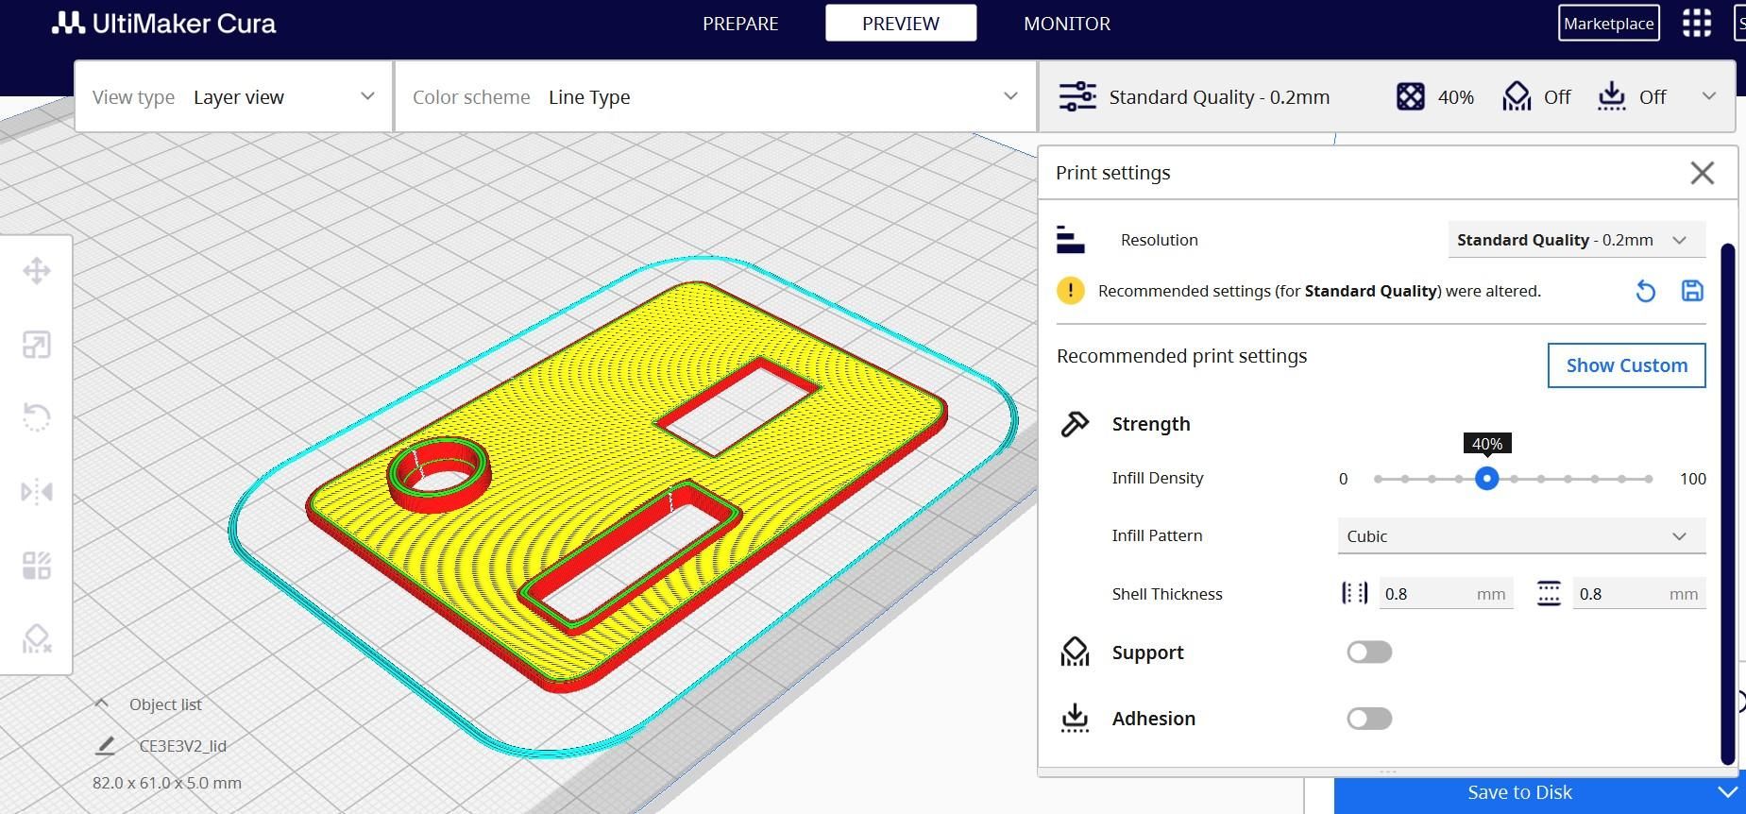1746x814 pixels.
Task: Select the Scale tool in left toolbar
Action: [x=37, y=345]
